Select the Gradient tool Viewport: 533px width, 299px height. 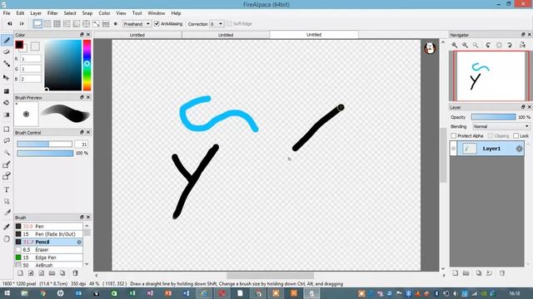pyautogui.click(x=7, y=115)
